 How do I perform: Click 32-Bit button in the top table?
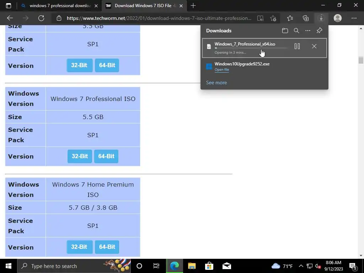click(x=80, y=65)
